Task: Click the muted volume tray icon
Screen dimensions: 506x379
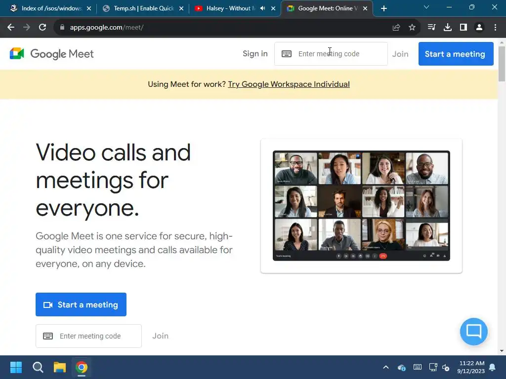Action: pos(446,367)
